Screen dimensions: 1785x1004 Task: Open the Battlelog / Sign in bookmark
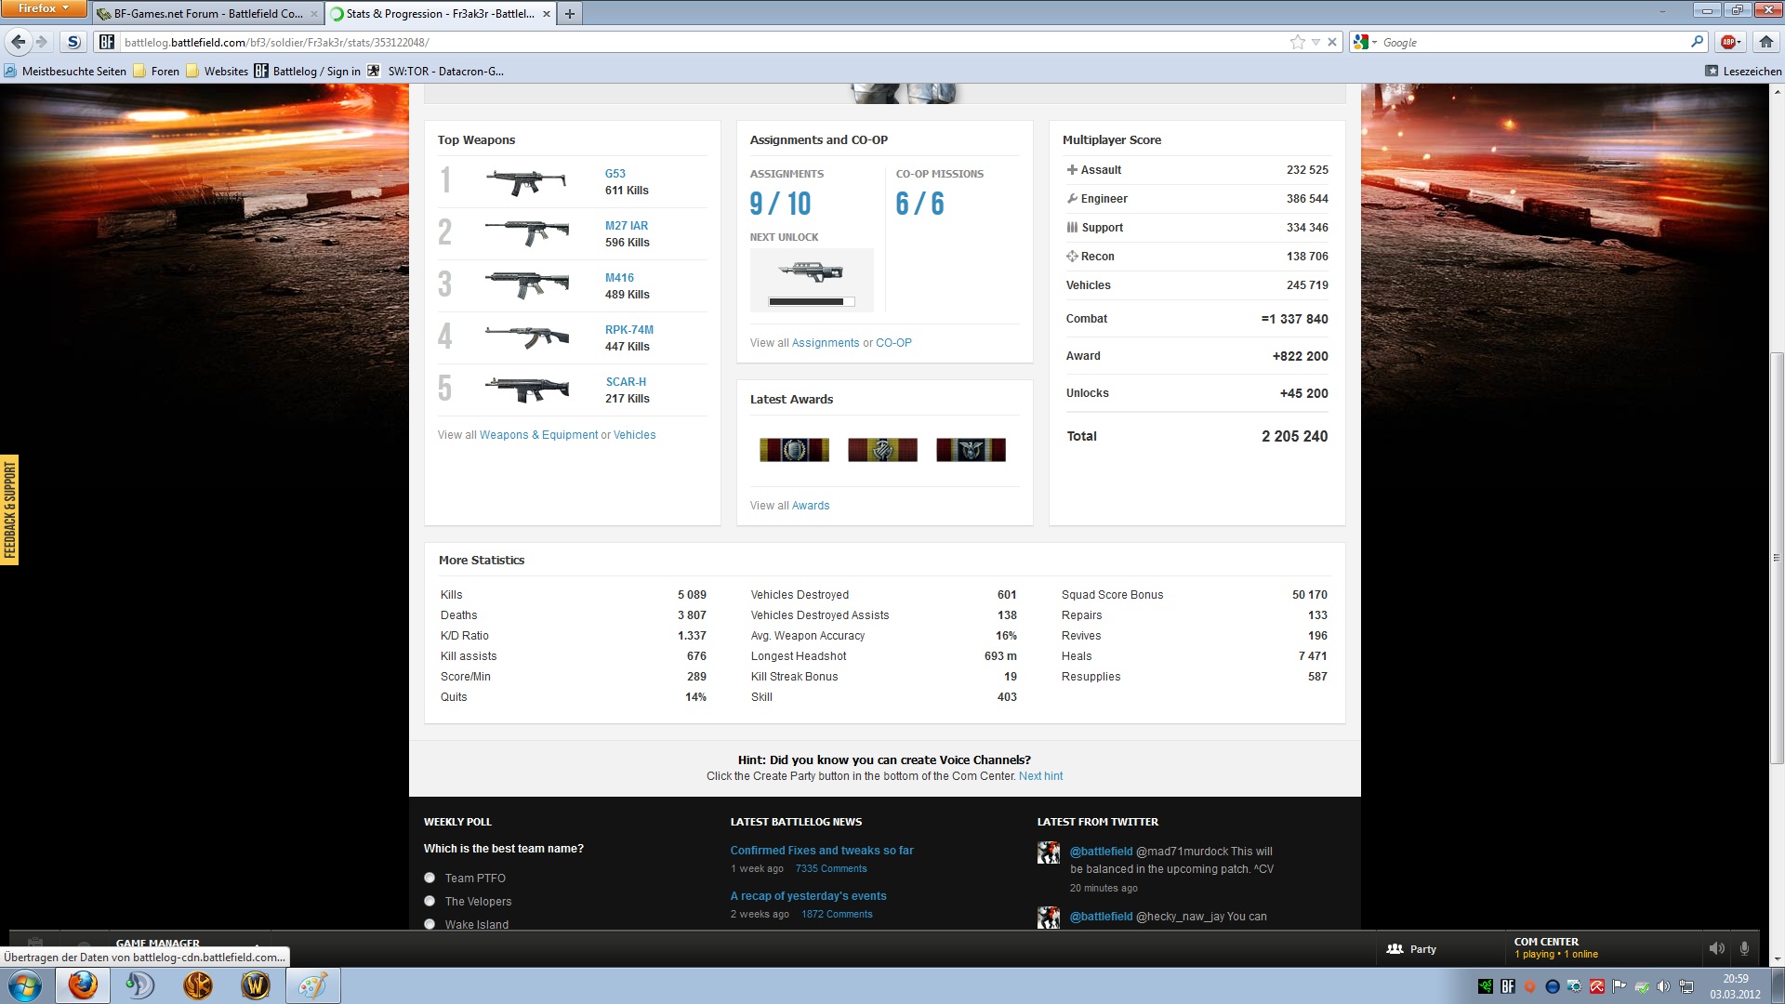click(308, 71)
